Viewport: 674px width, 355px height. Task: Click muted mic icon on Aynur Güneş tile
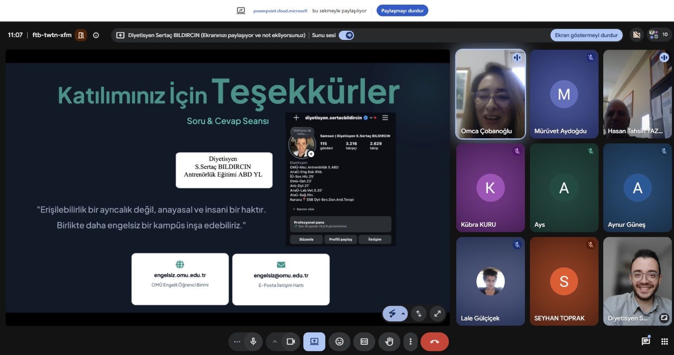click(664, 151)
